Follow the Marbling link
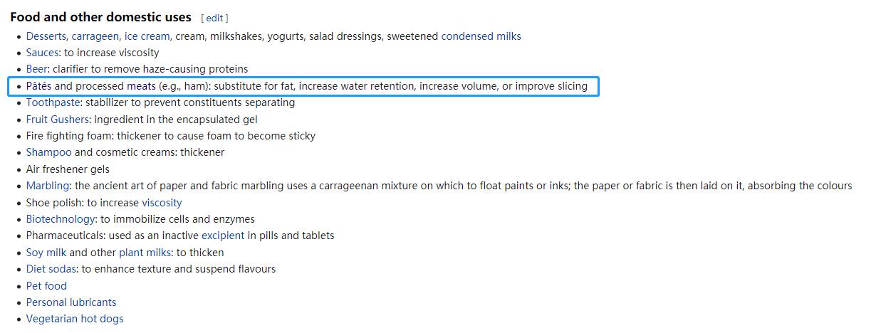876x333 pixels. [x=47, y=186]
